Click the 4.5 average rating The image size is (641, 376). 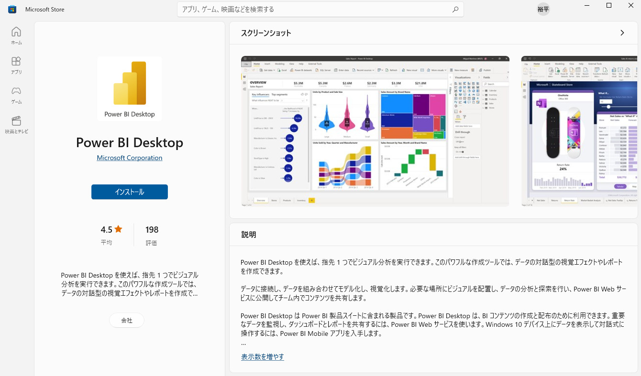pyautogui.click(x=107, y=229)
